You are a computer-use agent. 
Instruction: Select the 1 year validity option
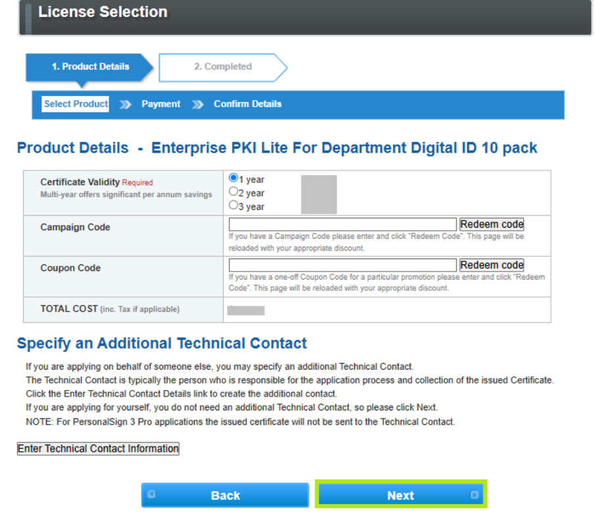(233, 178)
